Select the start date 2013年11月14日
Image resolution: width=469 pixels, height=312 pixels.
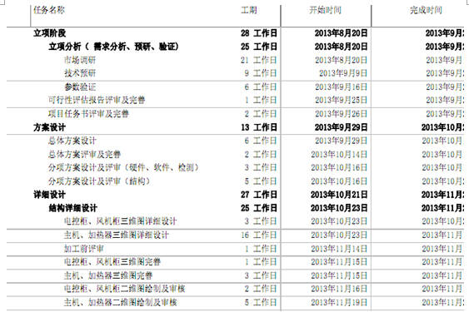click(339, 249)
